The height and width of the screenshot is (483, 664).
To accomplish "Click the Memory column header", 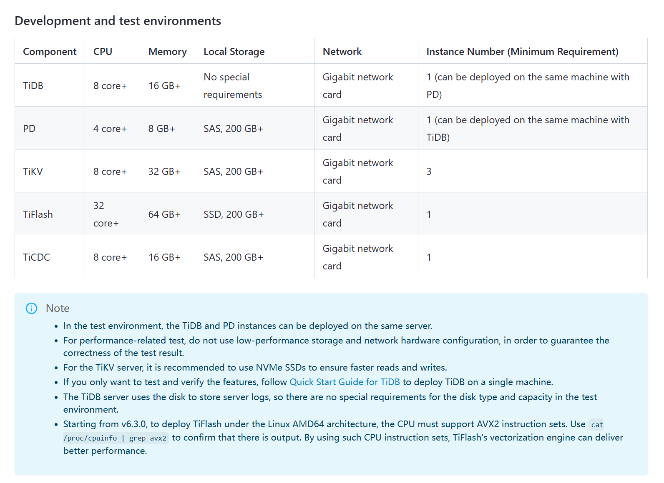I will coord(167,51).
